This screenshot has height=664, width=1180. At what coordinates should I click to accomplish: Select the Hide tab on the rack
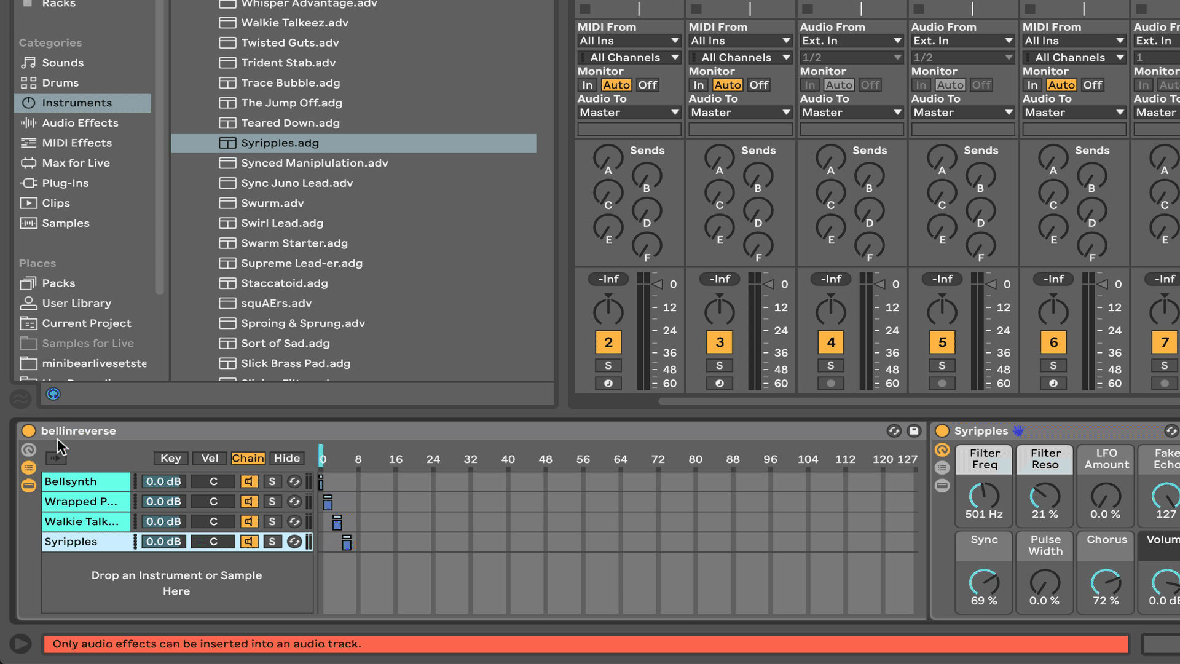(x=286, y=458)
